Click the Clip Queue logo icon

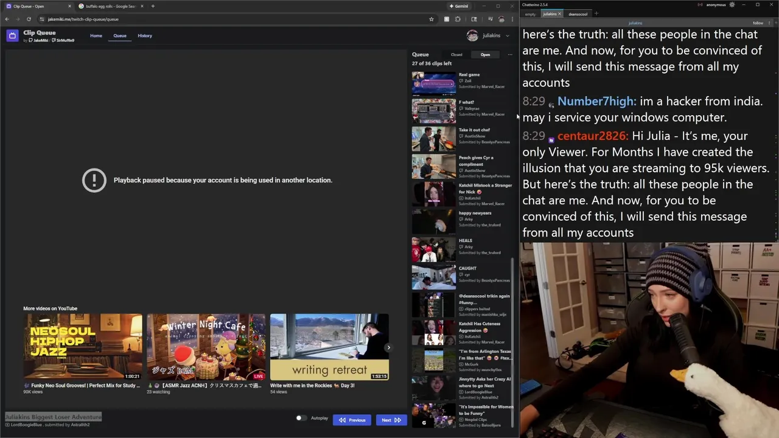coord(12,36)
